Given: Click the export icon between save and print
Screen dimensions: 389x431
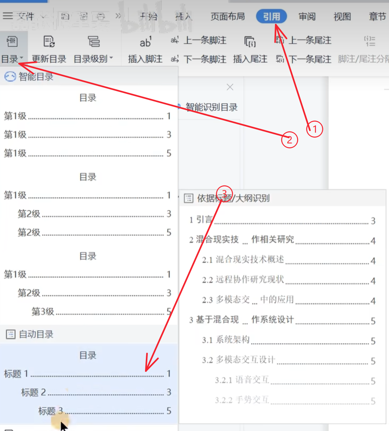Looking at the screenshot, I should [x=83, y=17].
